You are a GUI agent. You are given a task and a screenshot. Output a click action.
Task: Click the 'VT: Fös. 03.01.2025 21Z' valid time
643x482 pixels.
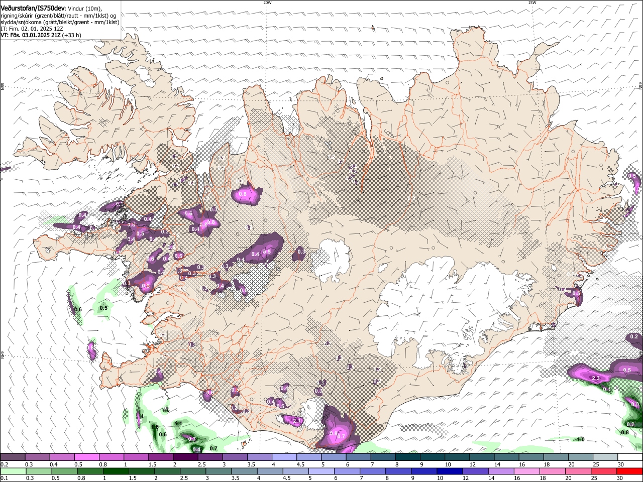pos(30,35)
